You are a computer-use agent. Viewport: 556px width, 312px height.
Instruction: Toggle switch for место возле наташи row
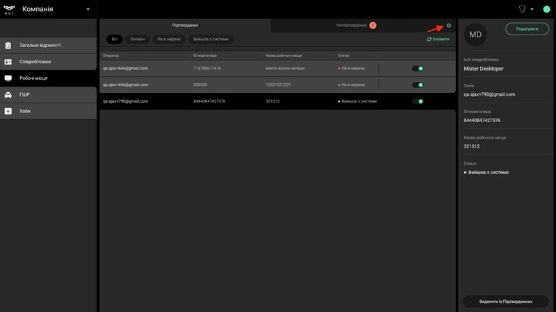[418, 69]
